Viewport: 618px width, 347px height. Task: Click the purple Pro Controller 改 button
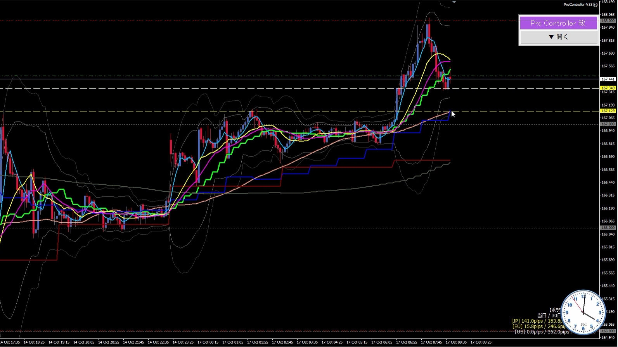tap(558, 23)
